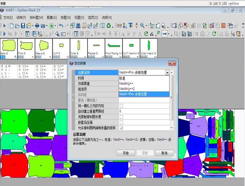Click dialog scrollbar up arrow

point(171,72)
